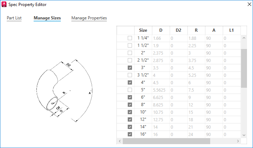Viewport: 253px width, 148px height.
Task: Switch to Manage Sizes tab
Action: coord(47,18)
